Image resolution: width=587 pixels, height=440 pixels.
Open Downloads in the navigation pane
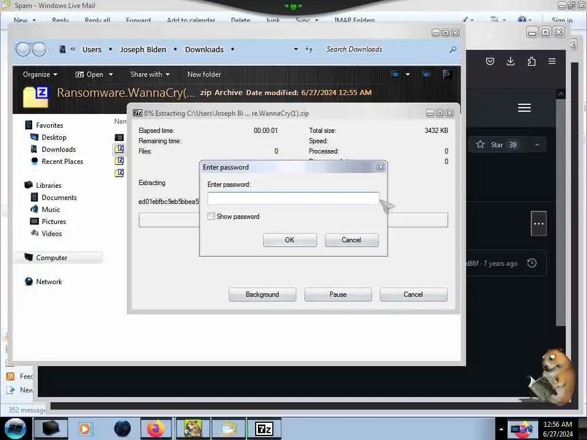click(59, 150)
